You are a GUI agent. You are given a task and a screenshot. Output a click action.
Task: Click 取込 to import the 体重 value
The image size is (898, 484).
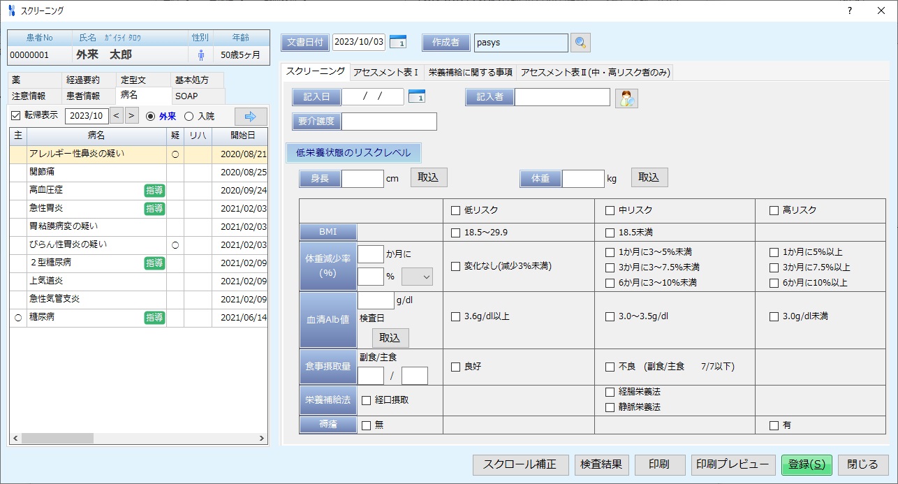648,177
